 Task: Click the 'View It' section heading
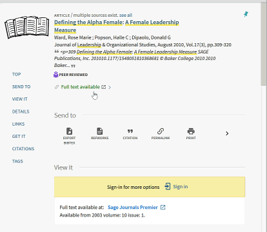pos(63,168)
